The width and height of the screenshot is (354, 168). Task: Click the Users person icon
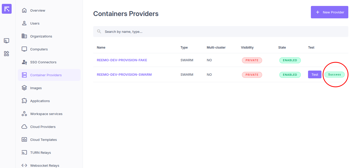[24, 23]
